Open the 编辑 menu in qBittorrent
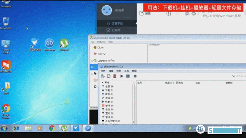The image size is (246, 138). (x=111, y=71)
